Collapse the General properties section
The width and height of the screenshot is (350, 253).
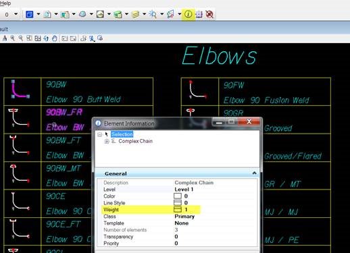click(254, 173)
